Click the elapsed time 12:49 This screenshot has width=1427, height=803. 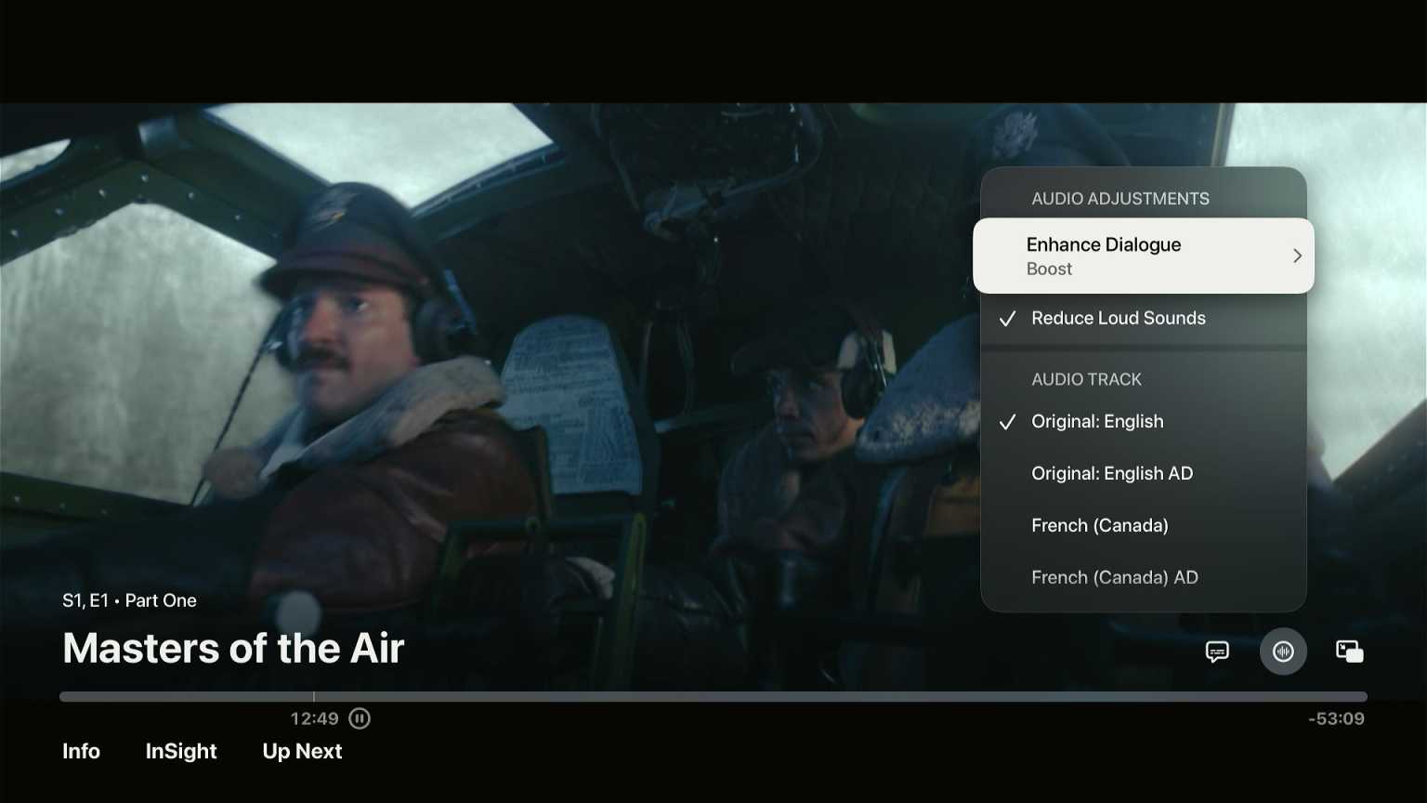click(x=315, y=717)
